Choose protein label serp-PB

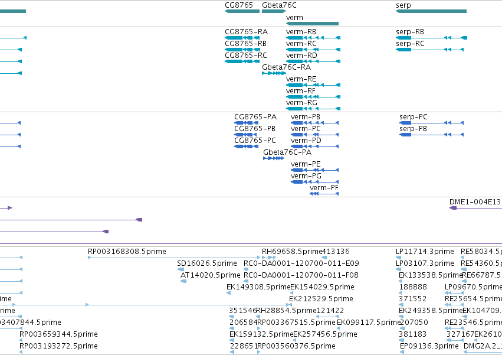tap(413, 129)
